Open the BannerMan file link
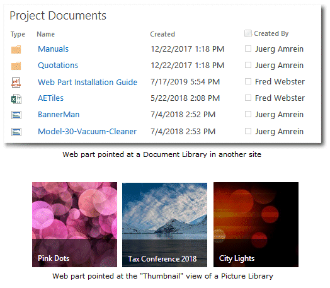 (x=59, y=115)
